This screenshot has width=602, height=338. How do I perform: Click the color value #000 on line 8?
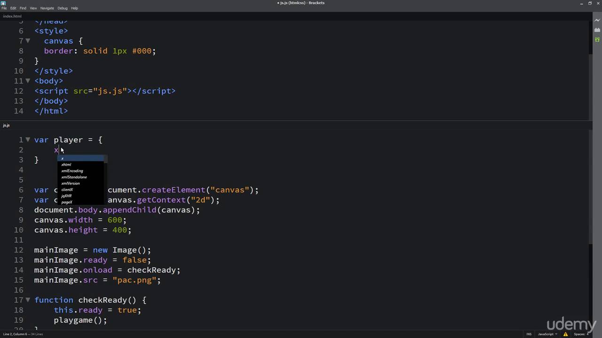coord(142,51)
